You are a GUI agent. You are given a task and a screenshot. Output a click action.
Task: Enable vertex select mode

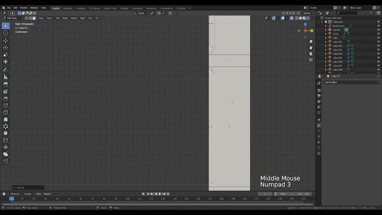coord(26,18)
